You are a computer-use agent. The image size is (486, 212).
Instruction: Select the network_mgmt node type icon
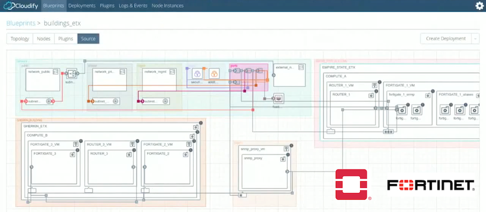coord(171,72)
